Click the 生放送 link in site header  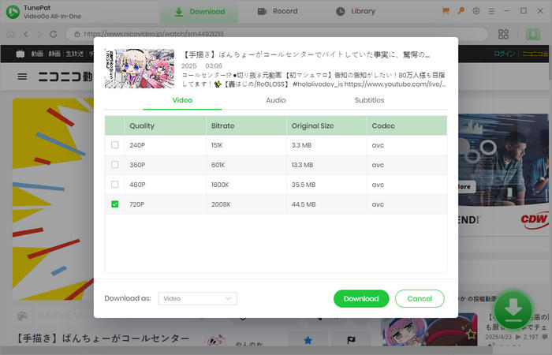pos(75,54)
